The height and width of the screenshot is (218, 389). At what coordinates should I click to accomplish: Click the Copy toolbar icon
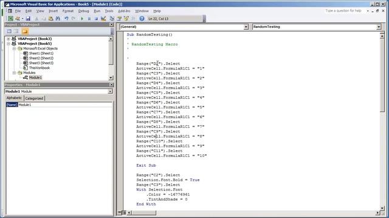click(x=44, y=19)
